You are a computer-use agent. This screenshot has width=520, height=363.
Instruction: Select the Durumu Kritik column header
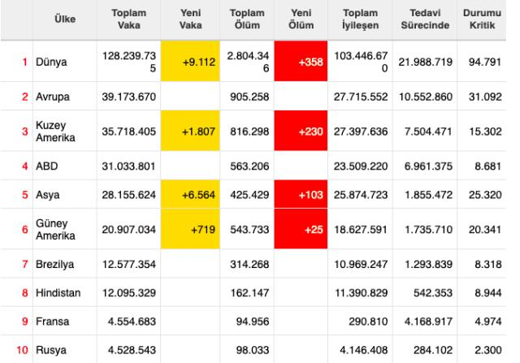(482, 19)
